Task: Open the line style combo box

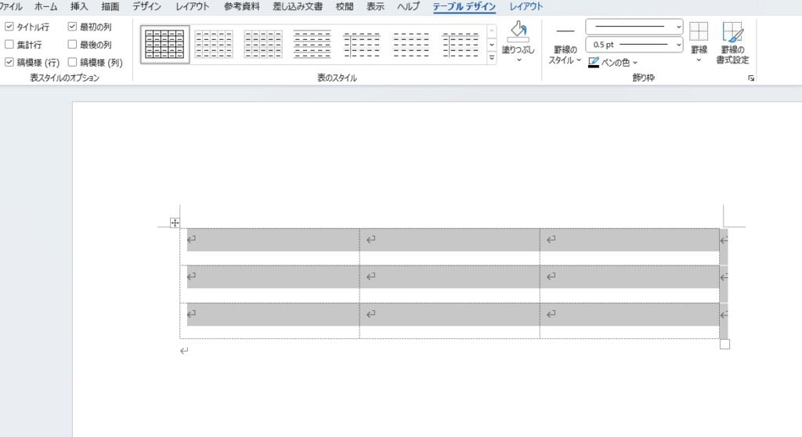Action: (x=634, y=27)
